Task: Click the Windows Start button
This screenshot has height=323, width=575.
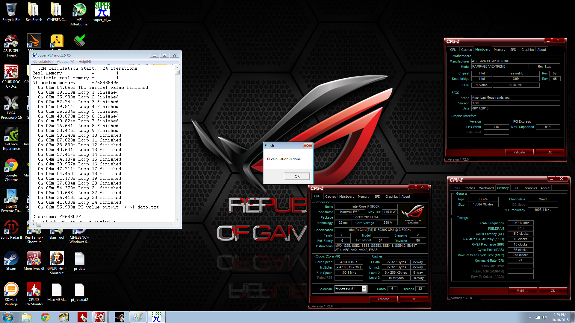Action: (x=8, y=317)
